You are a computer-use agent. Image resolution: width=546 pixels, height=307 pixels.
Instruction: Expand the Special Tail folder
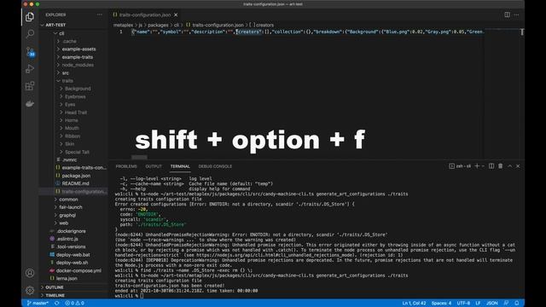[x=73, y=152]
